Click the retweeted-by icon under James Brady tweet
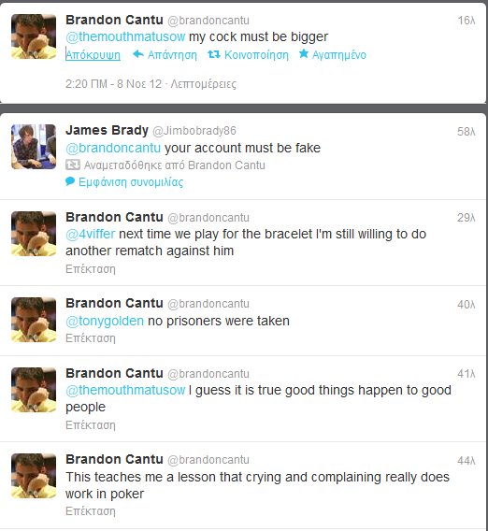Screen dimensions: 488x531 tap(73, 165)
